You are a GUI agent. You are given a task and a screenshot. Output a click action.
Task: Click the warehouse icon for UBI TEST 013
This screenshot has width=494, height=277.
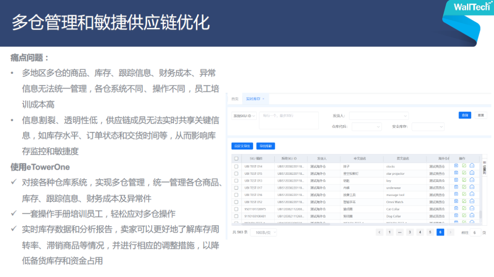coord(472,180)
